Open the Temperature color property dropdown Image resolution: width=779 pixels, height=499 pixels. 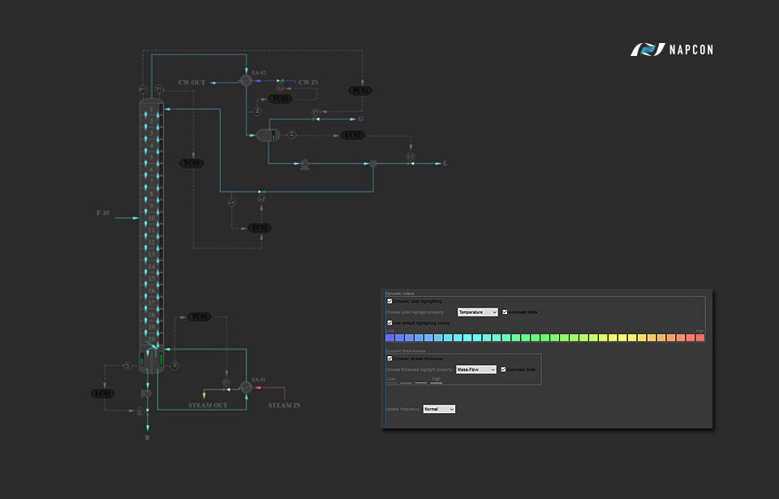pyautogui.click(x=477, y=312)
